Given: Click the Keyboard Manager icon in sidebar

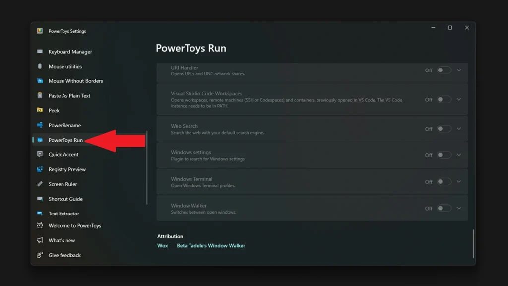Looking at the screenshot, I should [40, 51].
